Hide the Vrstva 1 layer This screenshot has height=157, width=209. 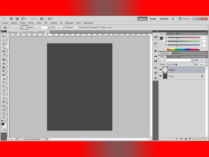click(161, 70)
